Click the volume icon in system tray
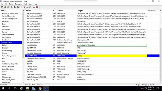Viewport: 162px width, 91px height. (143, 88)
